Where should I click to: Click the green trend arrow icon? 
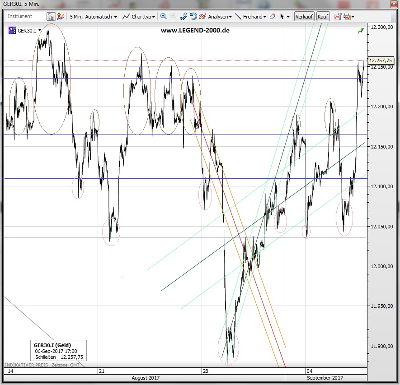pos(361,31)
